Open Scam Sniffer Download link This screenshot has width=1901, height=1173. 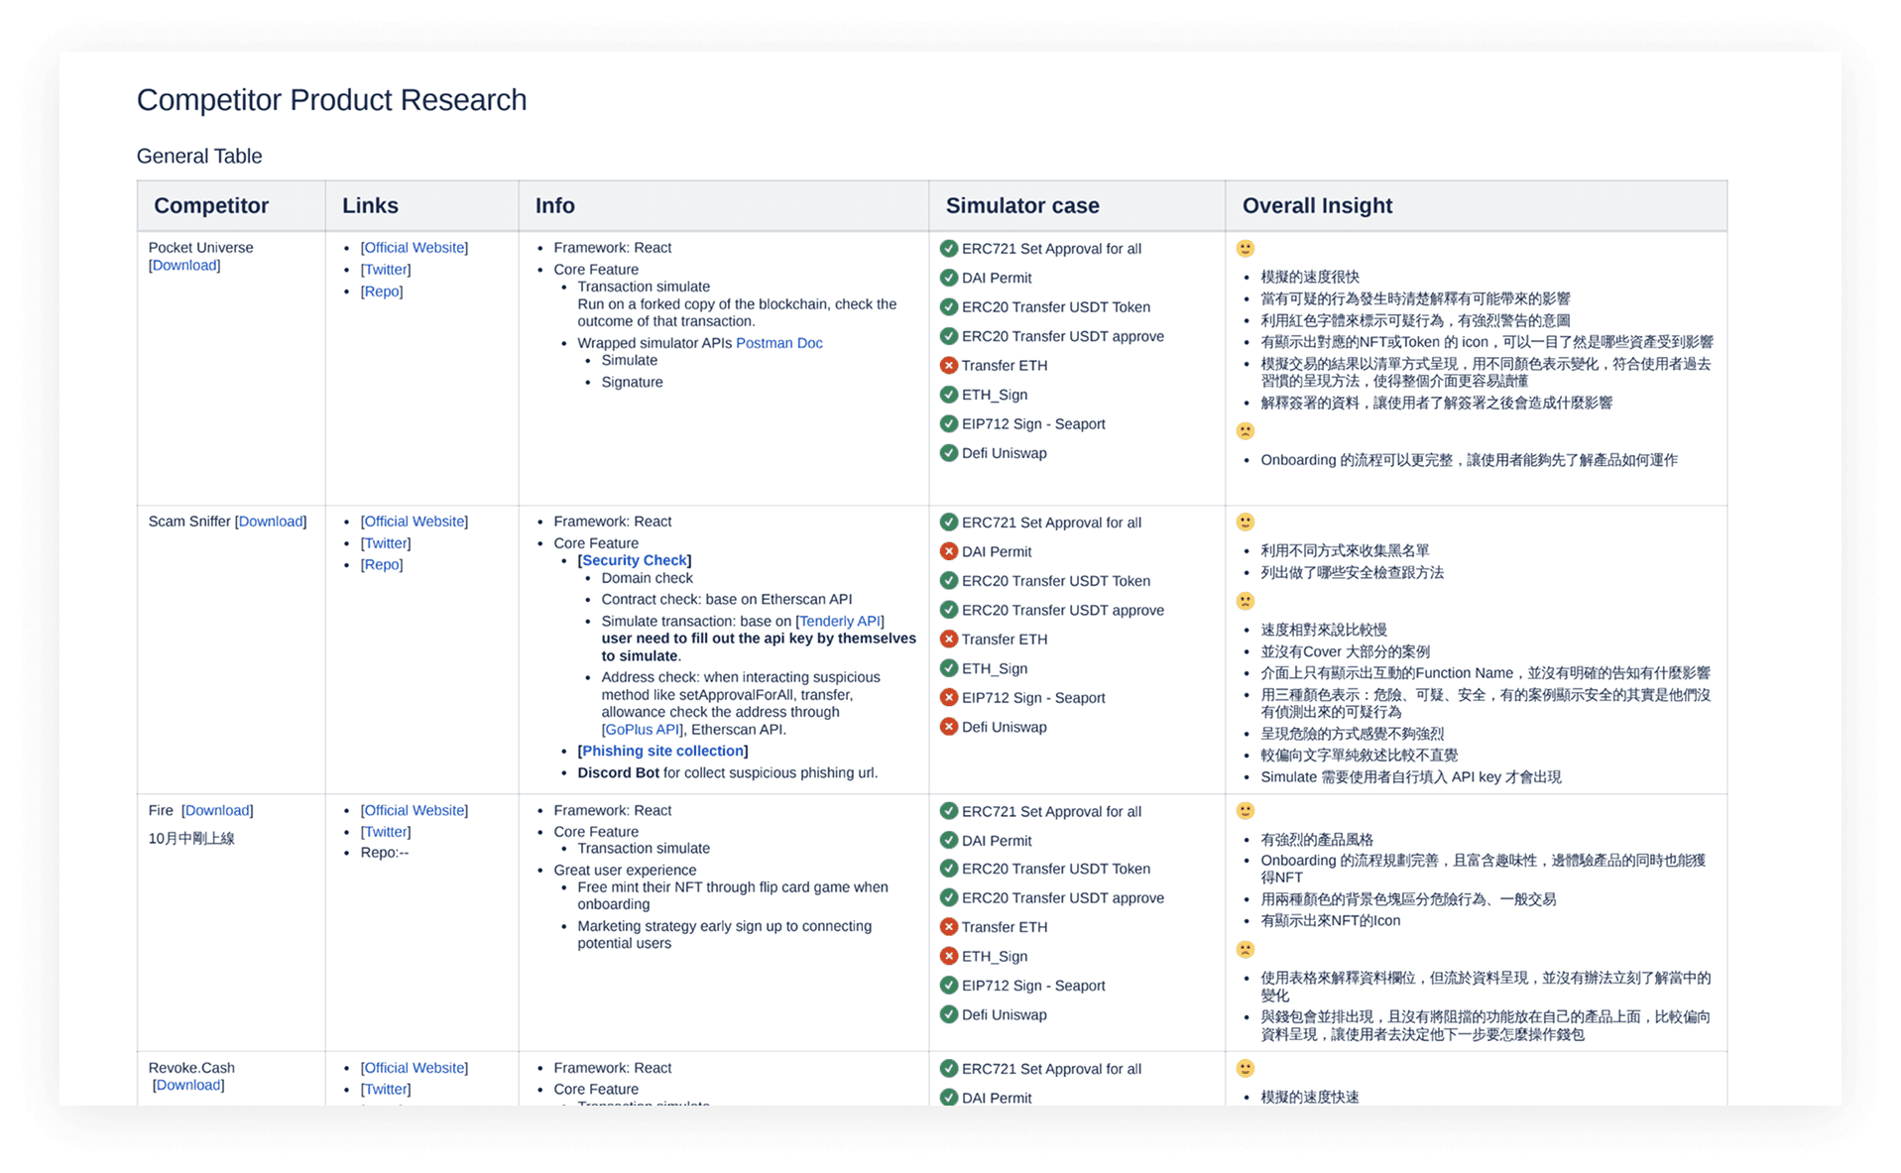point(271,522)
